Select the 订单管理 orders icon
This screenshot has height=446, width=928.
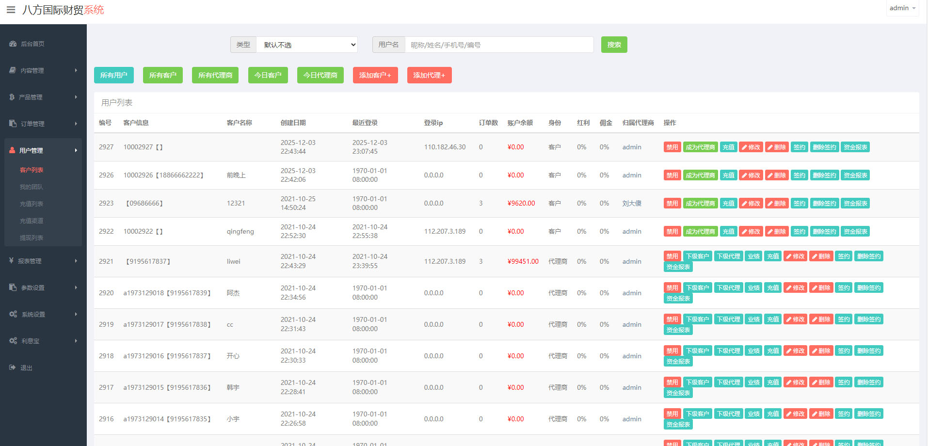[x=12, y=123]
